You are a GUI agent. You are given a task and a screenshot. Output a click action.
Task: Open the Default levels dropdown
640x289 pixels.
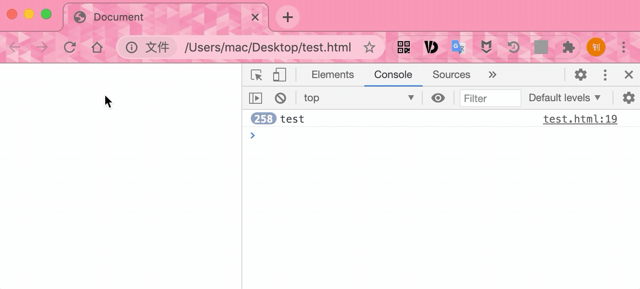pos(564,98)
